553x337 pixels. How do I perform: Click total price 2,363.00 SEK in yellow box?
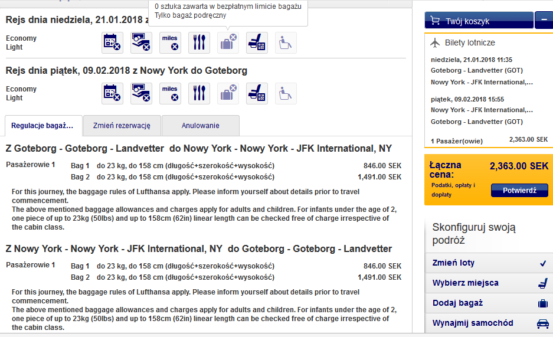[x=519, y=166]
